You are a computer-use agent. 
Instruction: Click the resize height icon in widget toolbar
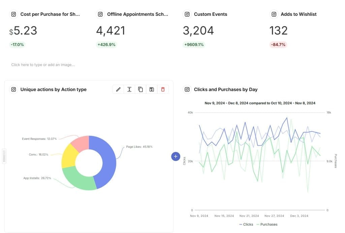click(x=129, y=89)
